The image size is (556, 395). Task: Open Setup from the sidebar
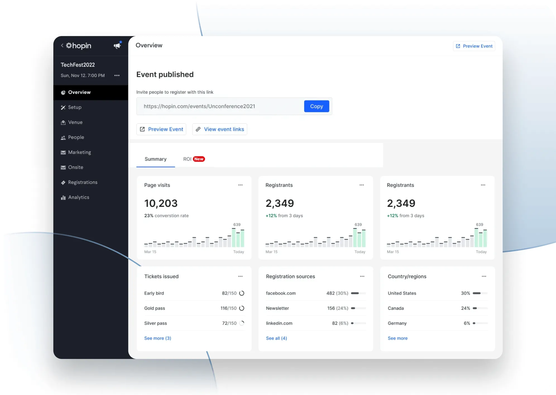click(75, 107)
